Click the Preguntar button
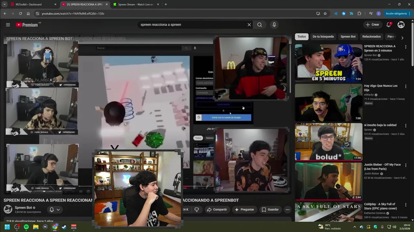This screenshot has height=232, width=414. coord(244,209)
